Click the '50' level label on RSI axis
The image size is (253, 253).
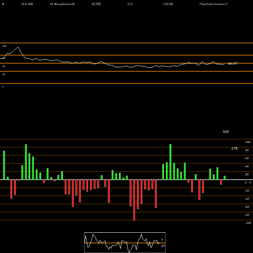(x=4, y=66)
